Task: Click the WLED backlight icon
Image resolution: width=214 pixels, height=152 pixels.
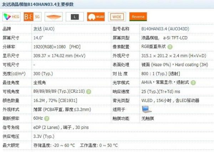Action: pyautogui.click(x=96, y=17)
